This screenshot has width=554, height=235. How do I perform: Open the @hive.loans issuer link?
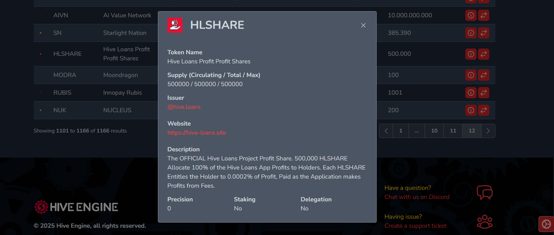pyautogui.click(x=184, y=107)
